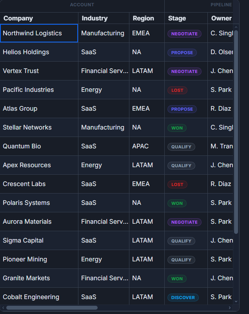Viewport: 249px width, 314px height.
Task: Click NEGOTIATE badge in Aurora Materials row
Action: coord(184,222)
